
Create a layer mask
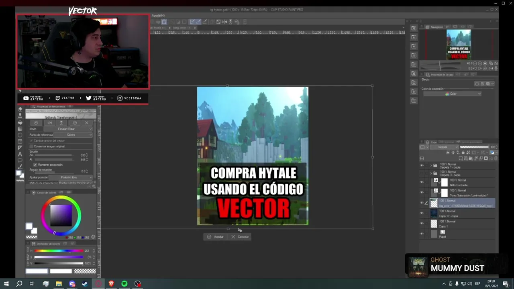(x=486, y=158)
